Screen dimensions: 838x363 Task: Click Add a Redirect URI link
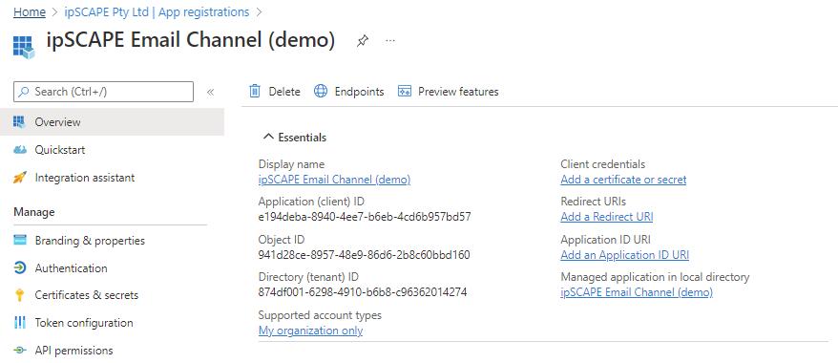[x=607, y=217]
